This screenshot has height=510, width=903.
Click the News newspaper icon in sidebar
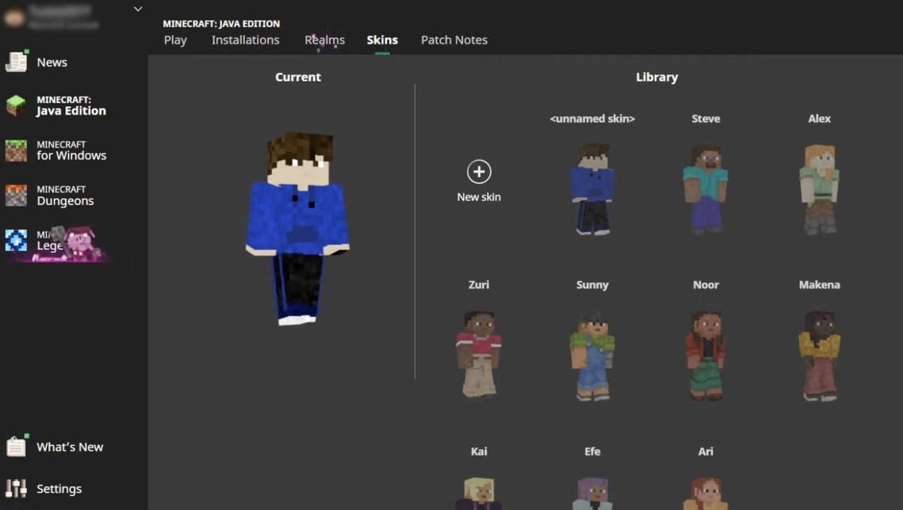[x=17, y=62]
